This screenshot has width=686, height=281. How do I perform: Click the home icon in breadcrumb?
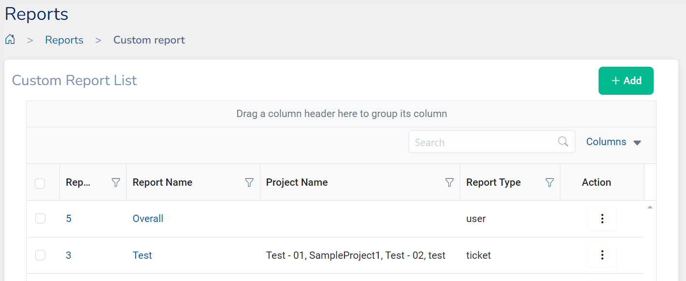click(x=10, y=40)
